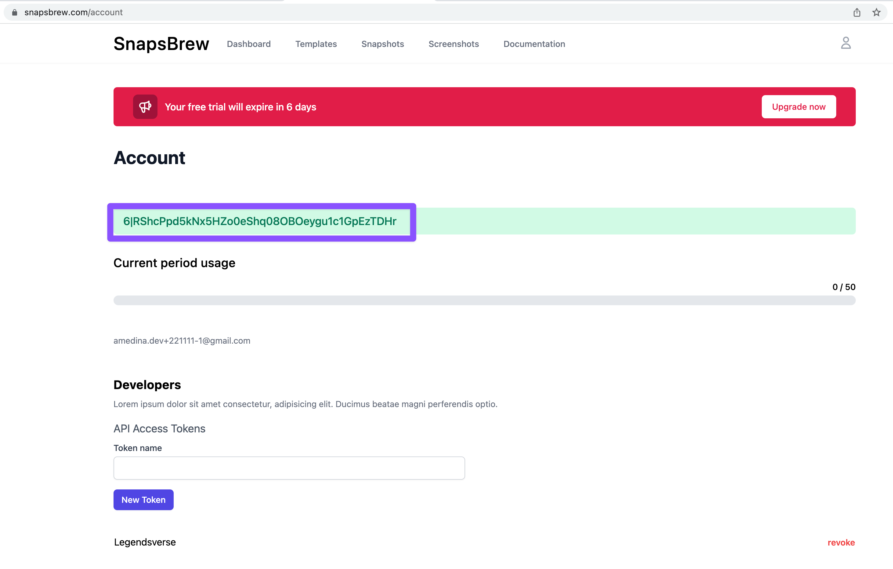Click the Upgrade now button
Image resolution: width=893 pixels, height=569 pixels.
[x=798, y=107]
